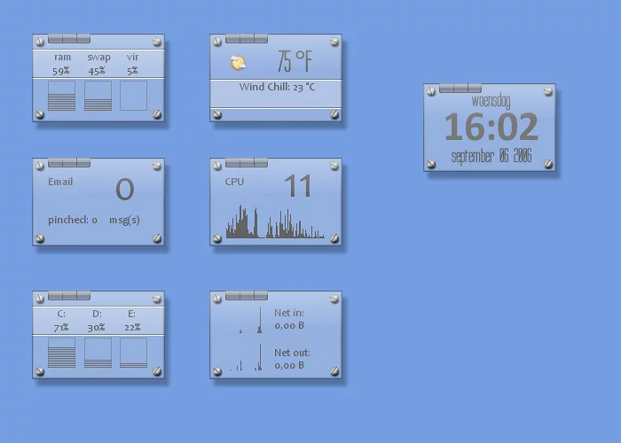Click the Wind Chill text line

[x=277, y=88]
